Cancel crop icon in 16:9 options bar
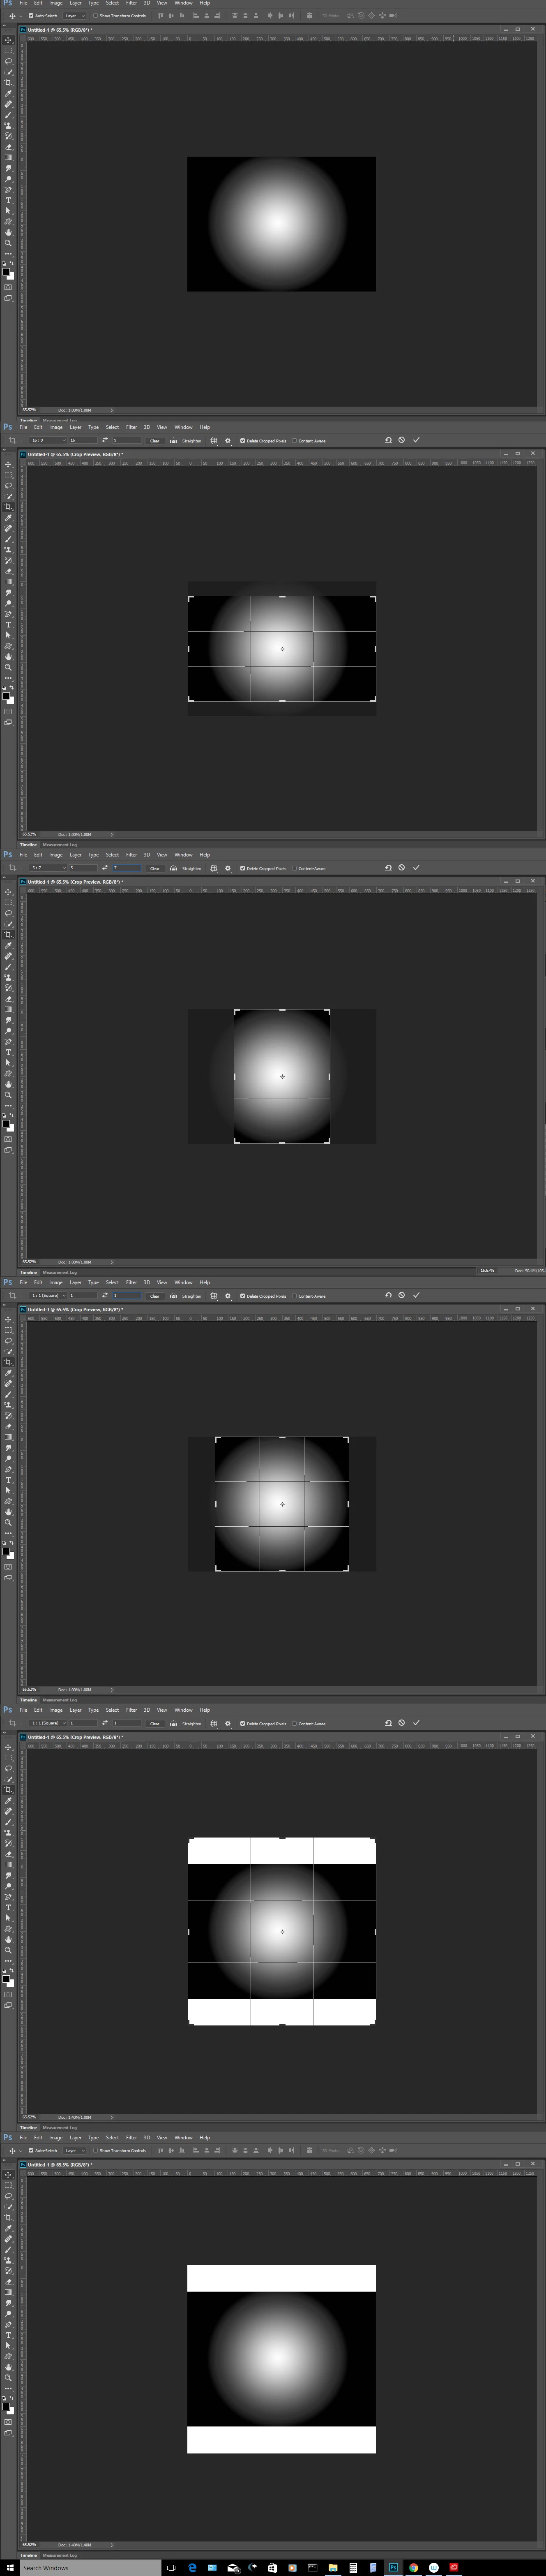 pyautogui.click(x=402, y=440)
